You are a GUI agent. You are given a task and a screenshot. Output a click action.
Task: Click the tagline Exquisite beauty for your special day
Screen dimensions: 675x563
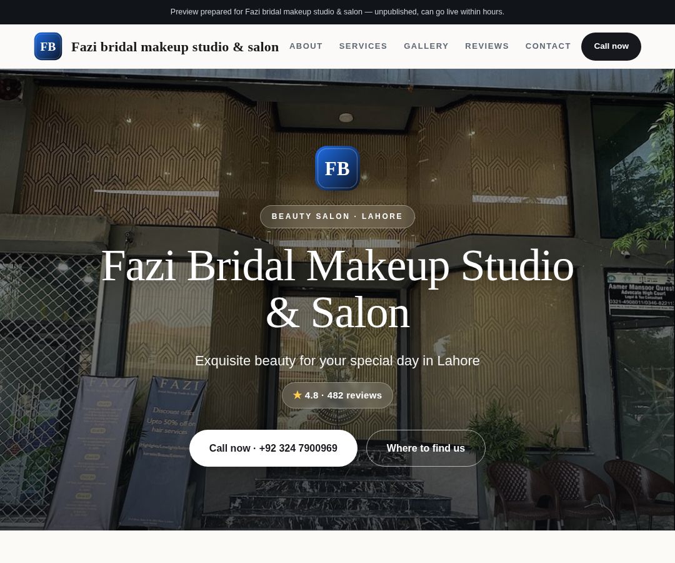(x=337, y=360)
